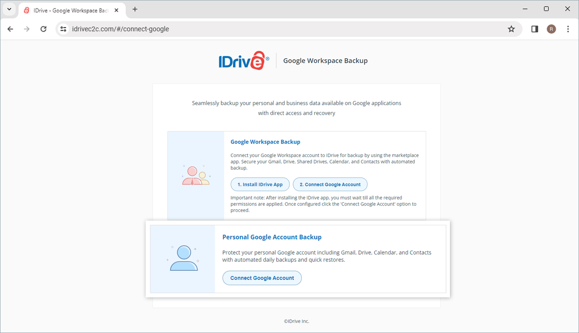This screenshot has height=333, width=579.
Task: Click the Personal Google Account user illustration
Action: (x=184, y=259)
